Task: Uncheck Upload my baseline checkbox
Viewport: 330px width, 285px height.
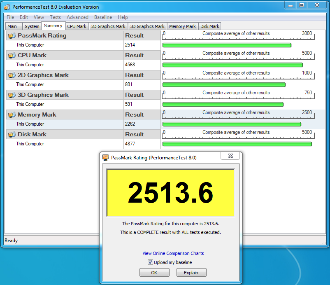Action: point(150,262)
